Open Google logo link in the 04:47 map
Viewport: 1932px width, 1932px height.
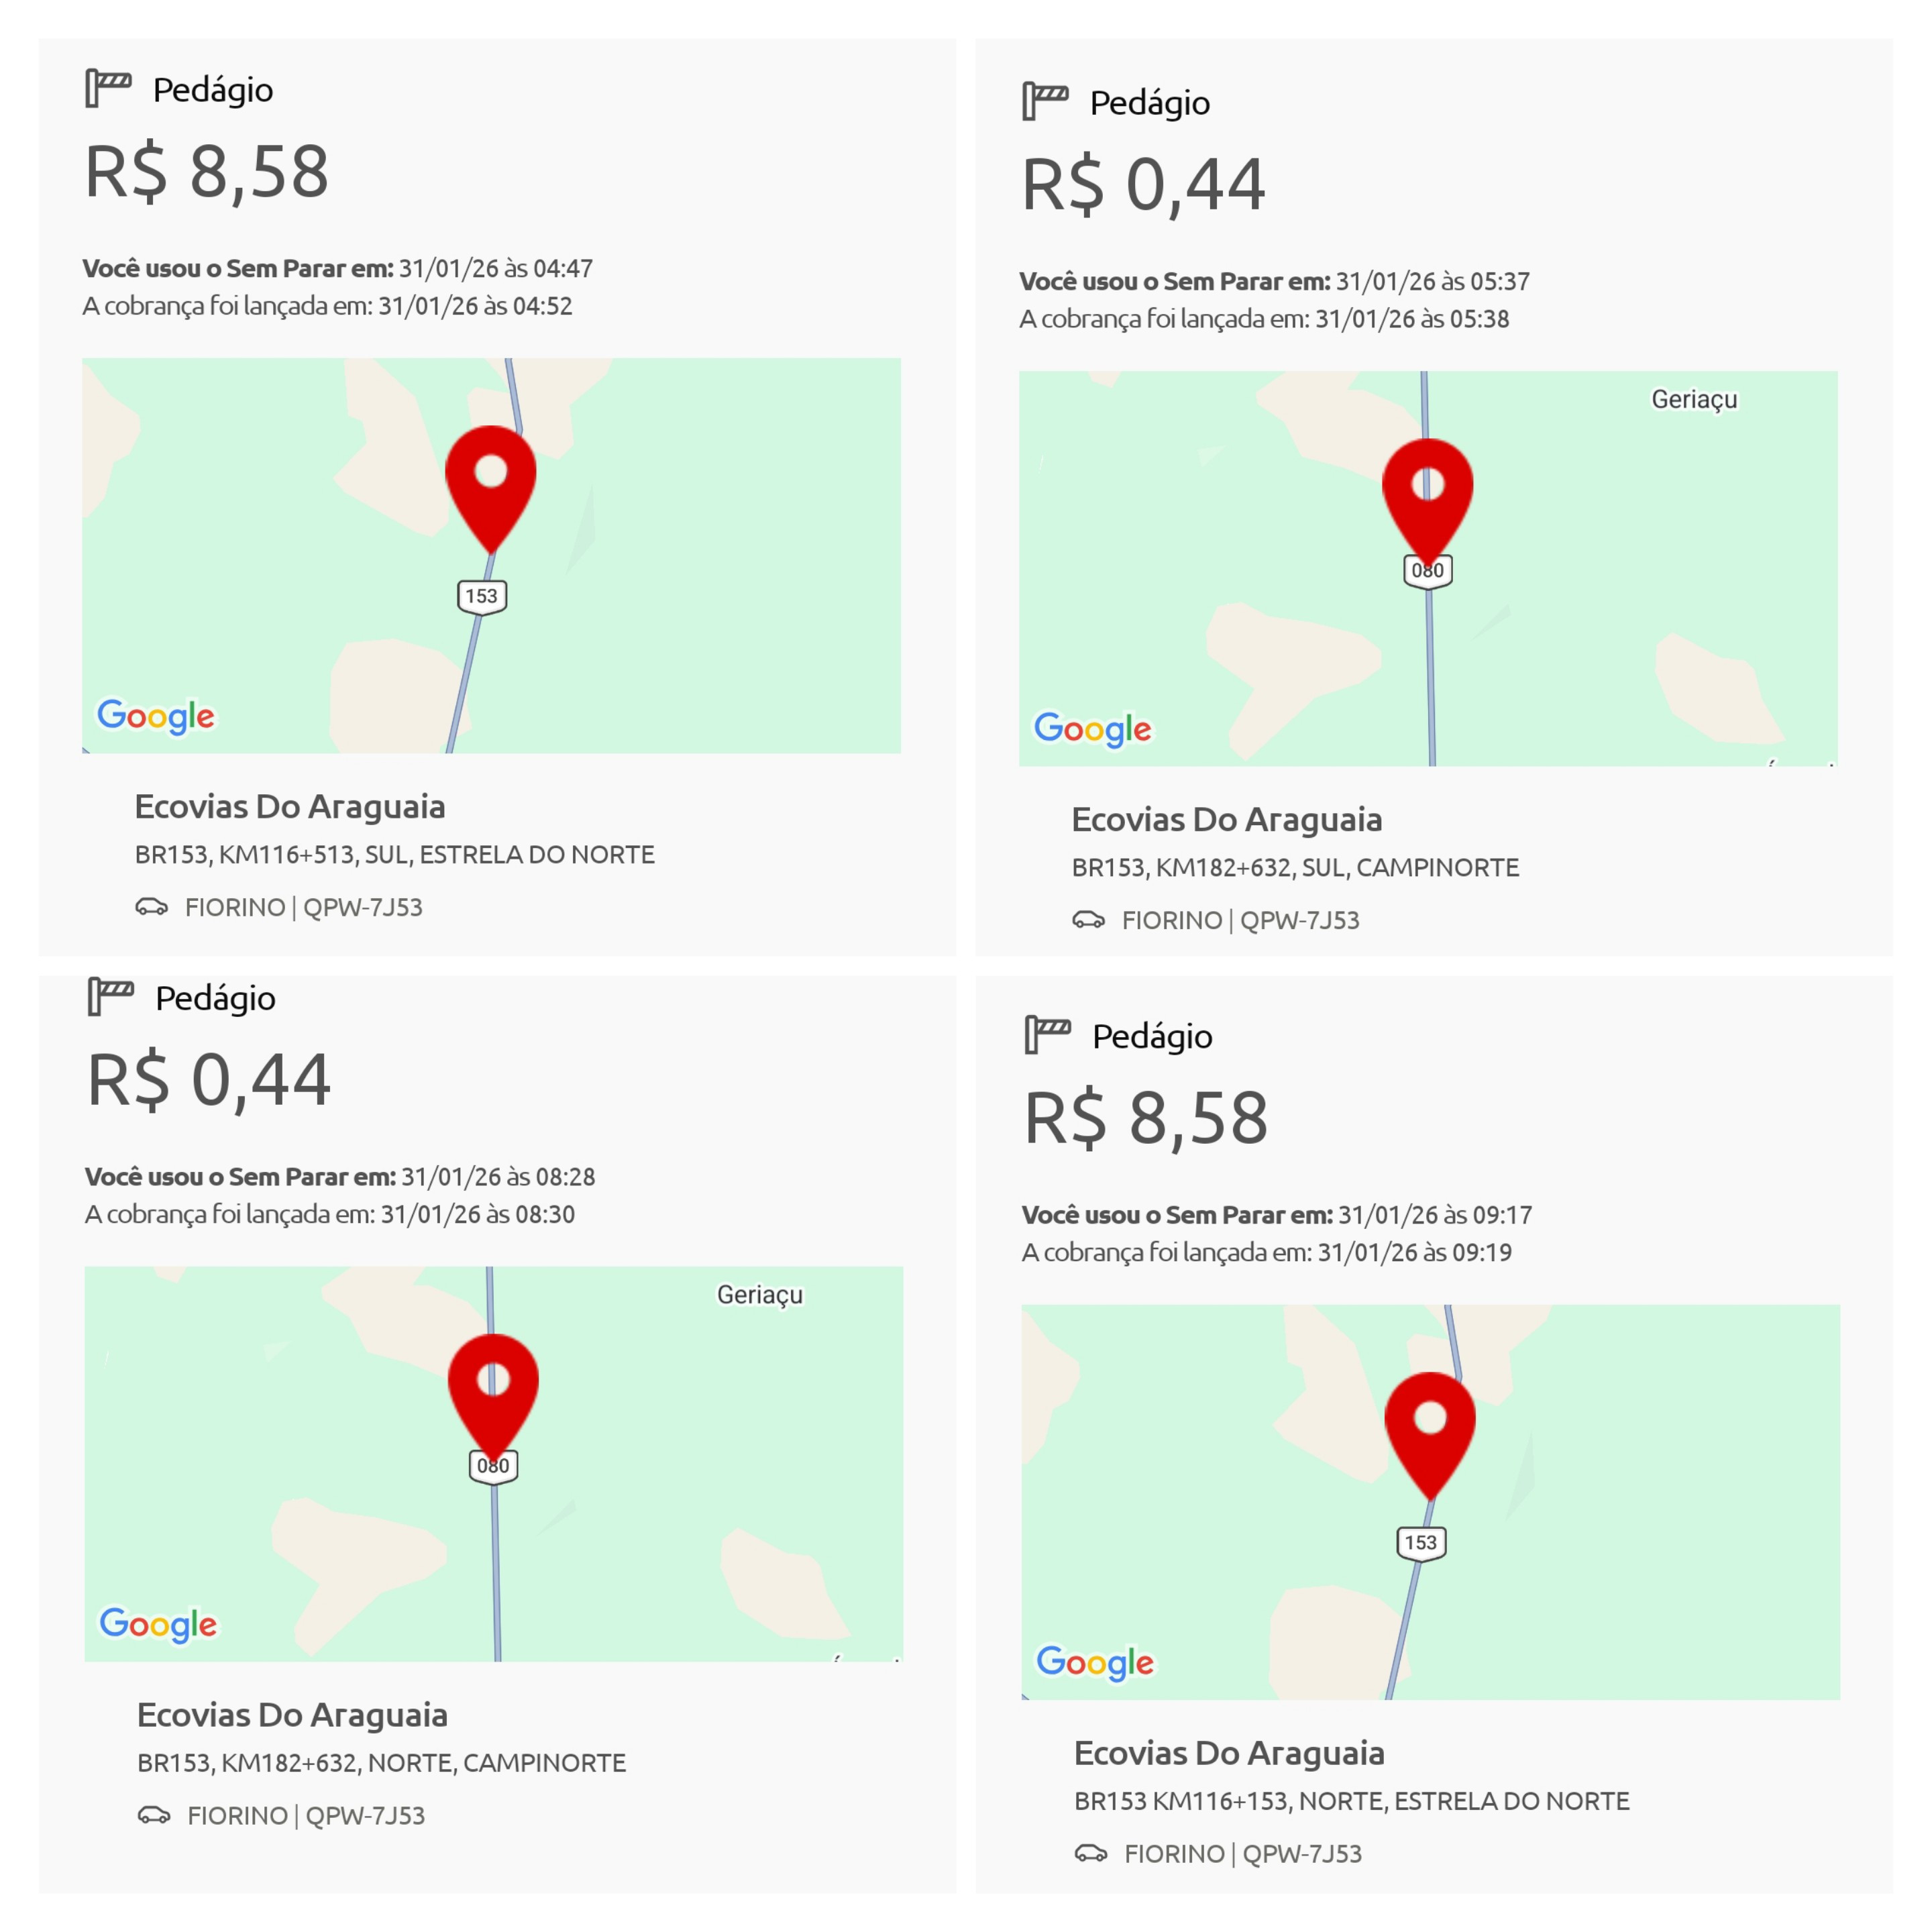tap(156, 716)
